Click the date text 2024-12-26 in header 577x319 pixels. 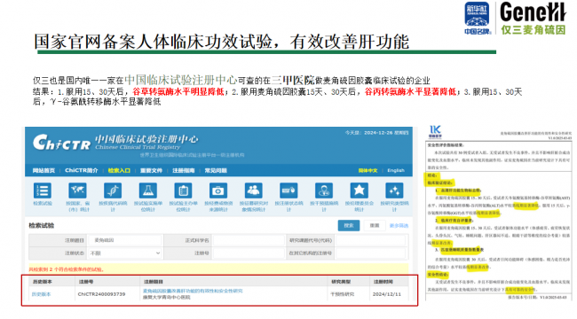click(x=378, y=133)
